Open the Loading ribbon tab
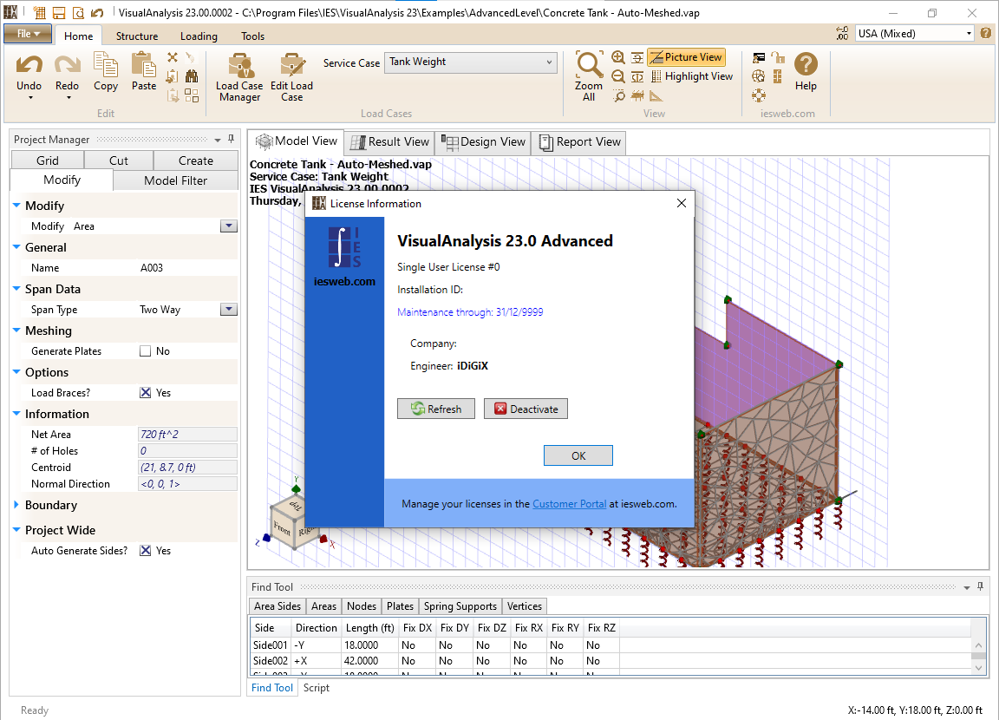This screenshot has height=720, width=999. point(199,36)
